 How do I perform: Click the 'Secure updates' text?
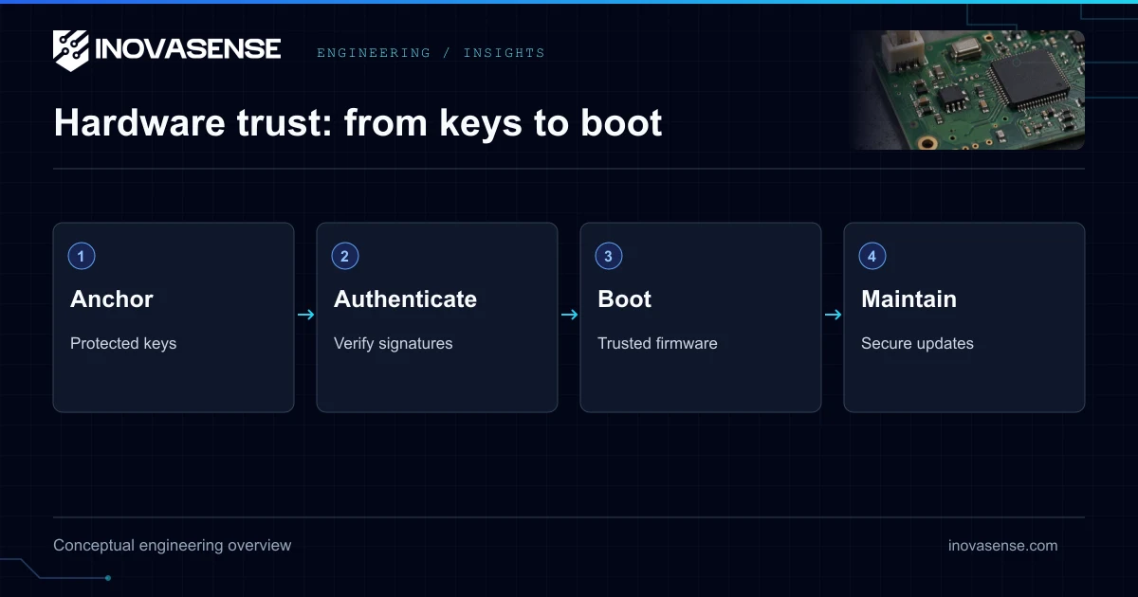(917, 343)
